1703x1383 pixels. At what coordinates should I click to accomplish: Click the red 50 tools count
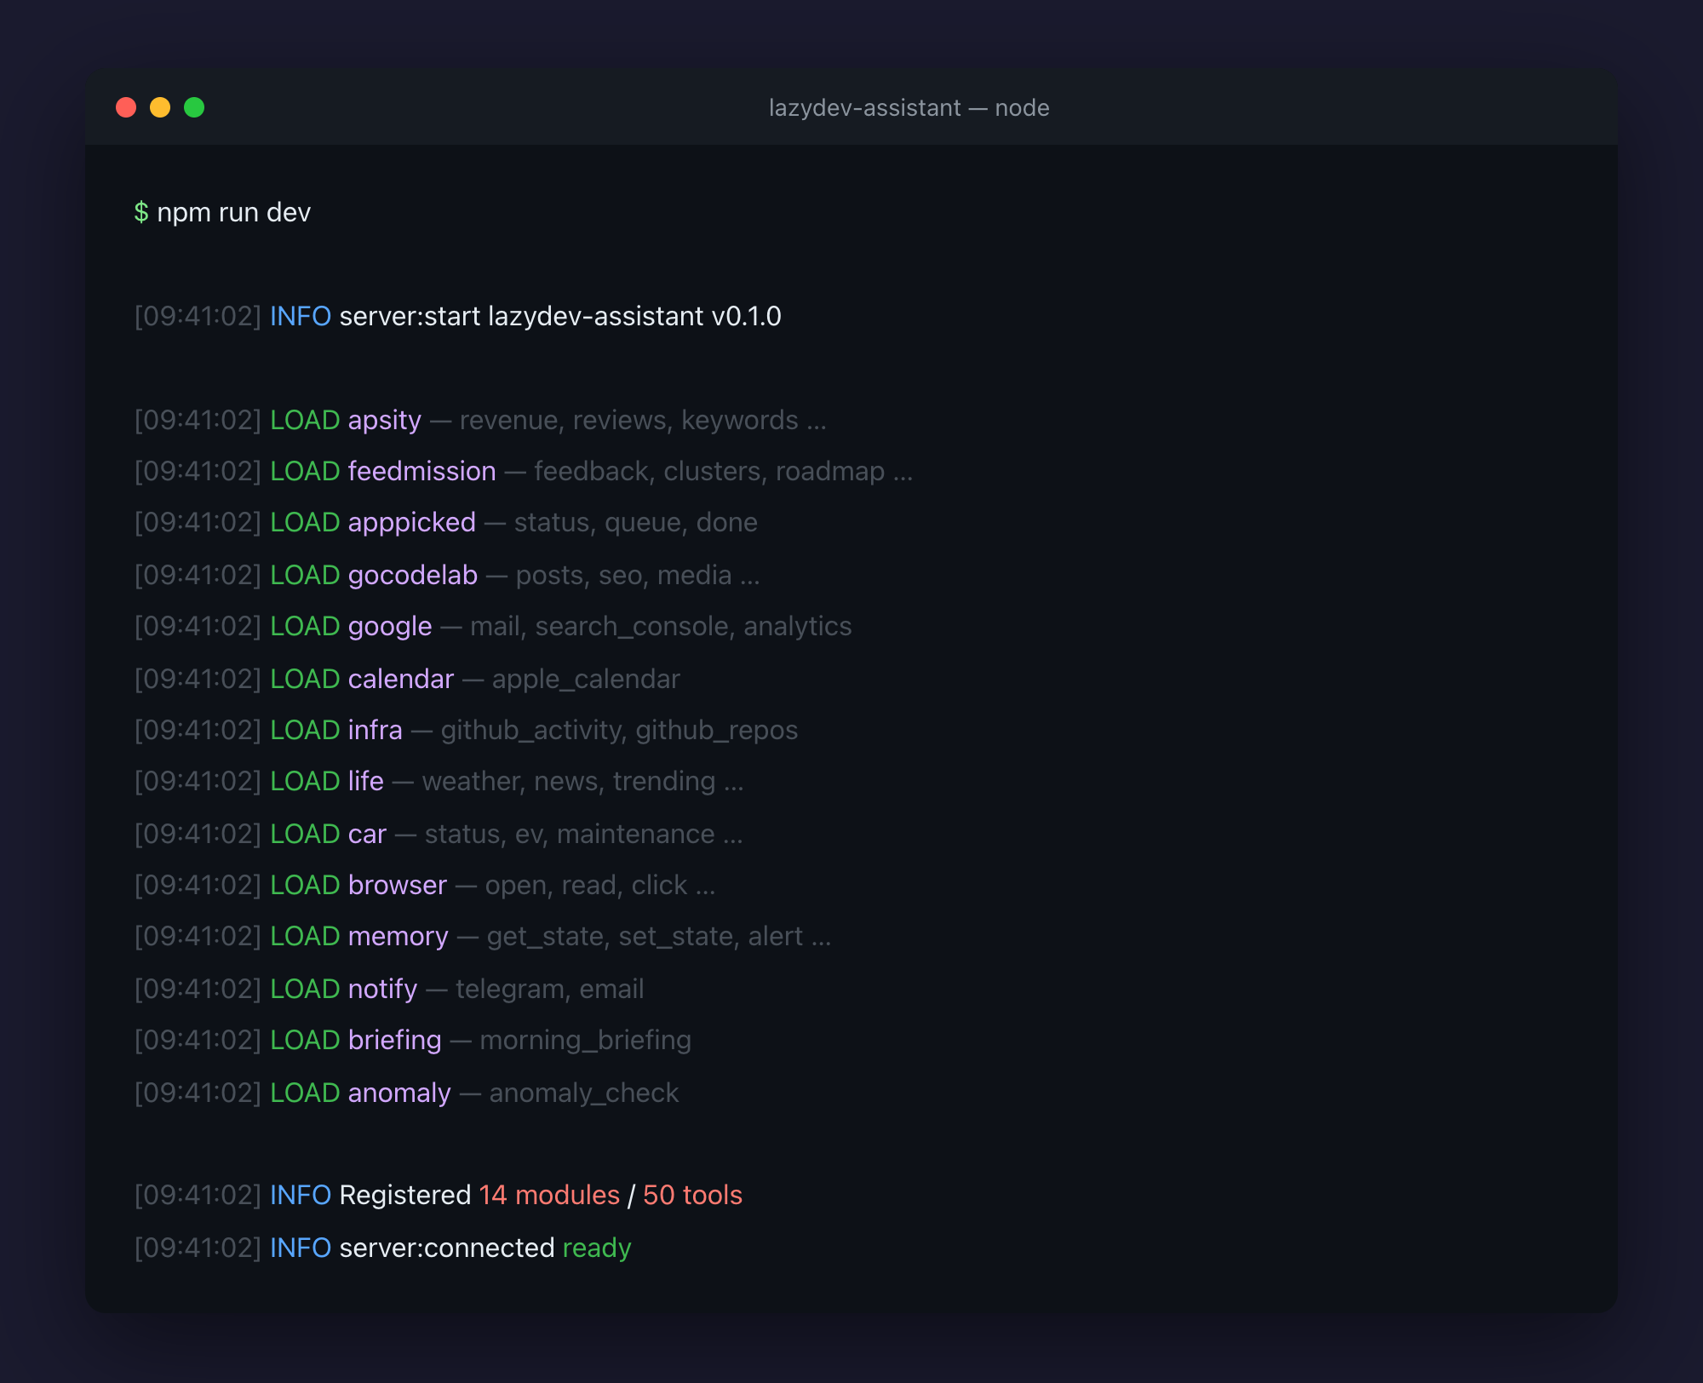pos(692,1195)
